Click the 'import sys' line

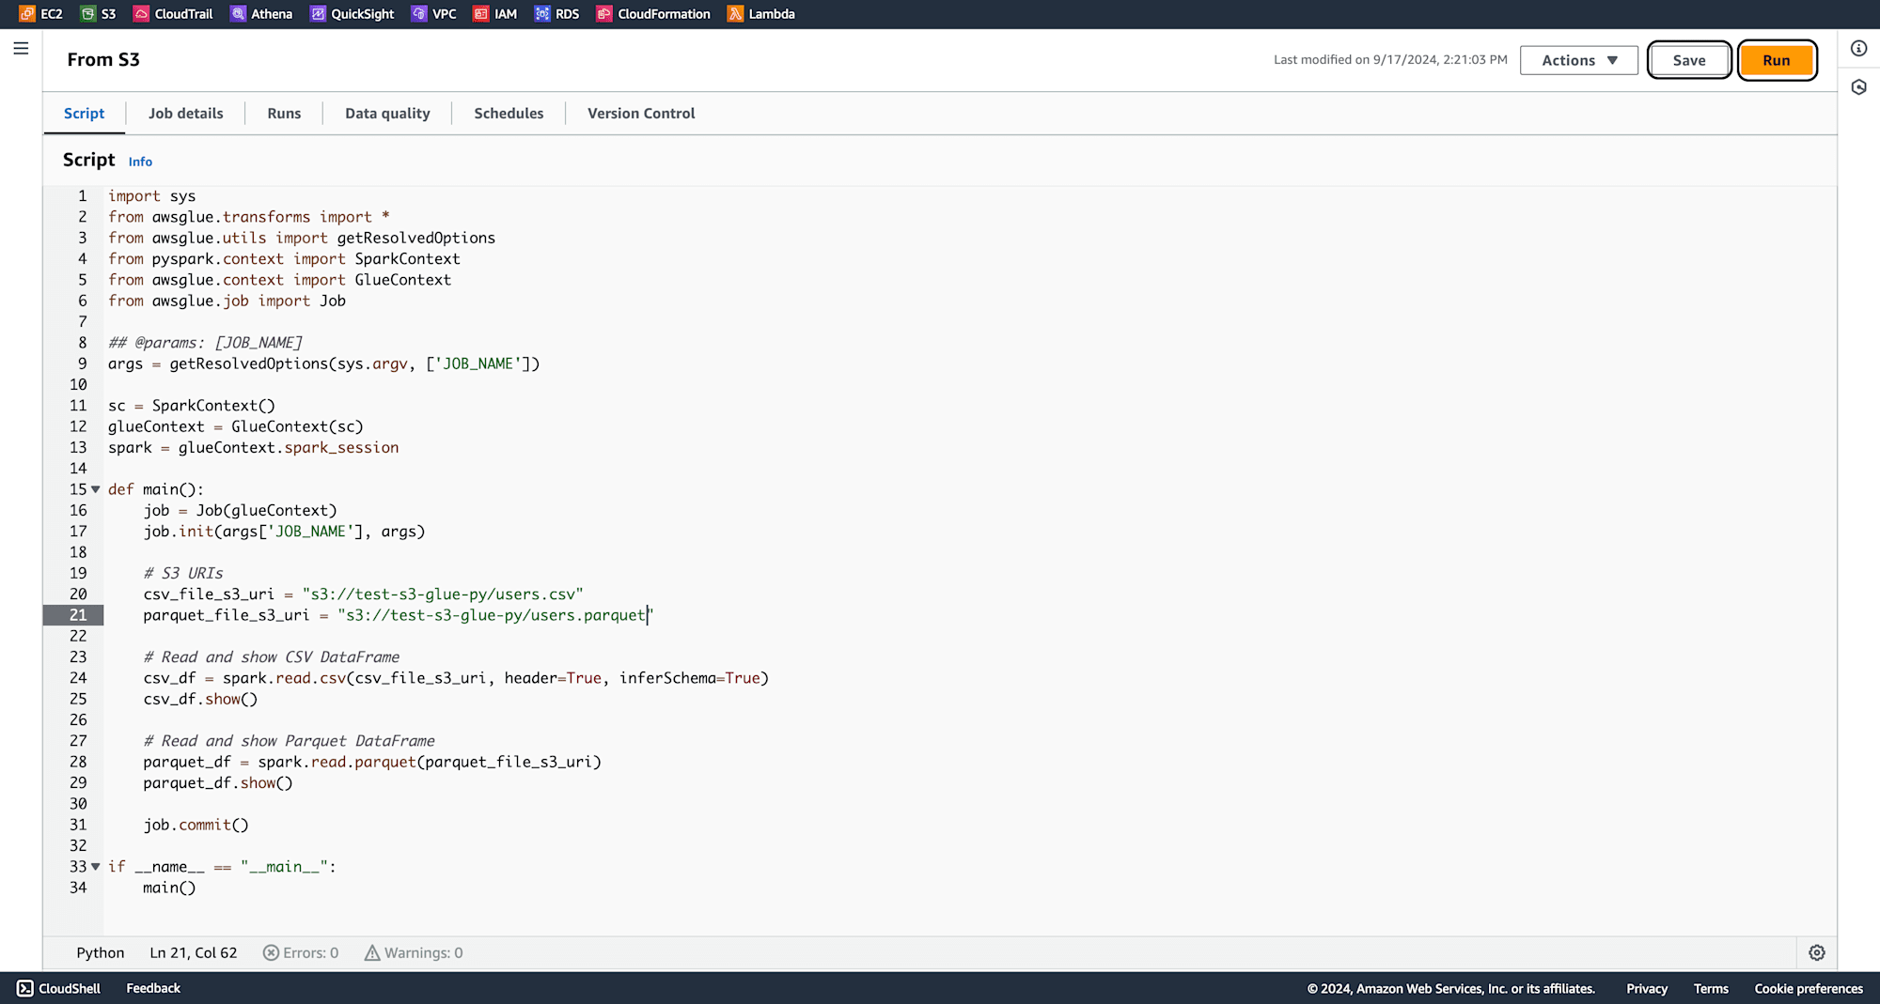tap(151, 196)
